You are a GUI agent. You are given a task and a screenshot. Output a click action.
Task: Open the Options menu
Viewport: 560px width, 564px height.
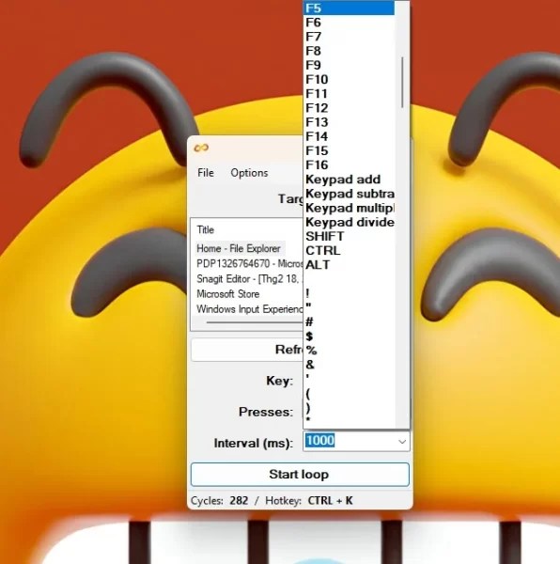pos(249,173)
